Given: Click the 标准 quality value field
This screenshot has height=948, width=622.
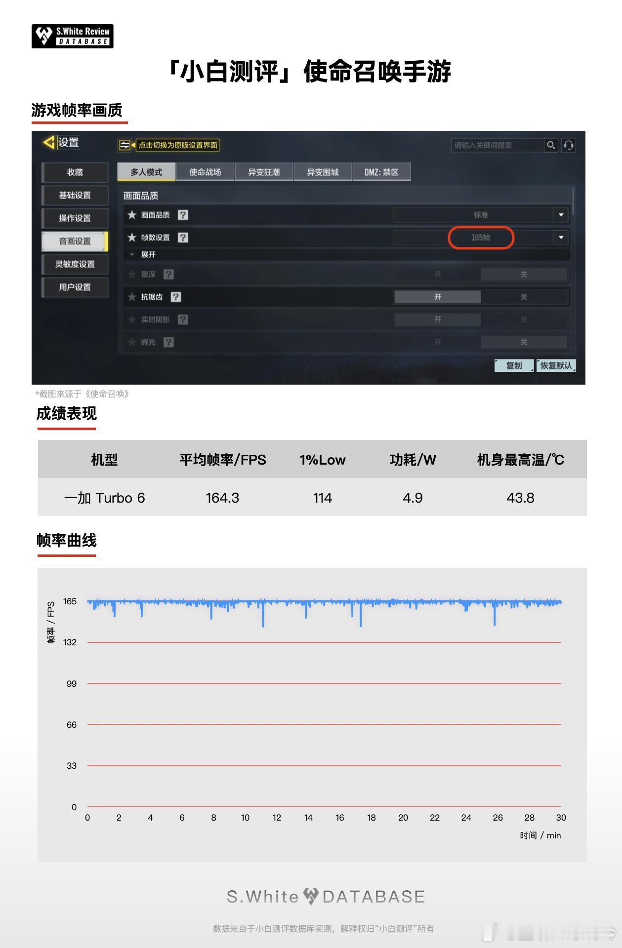Looking at the screenshot, I should 481,215.
